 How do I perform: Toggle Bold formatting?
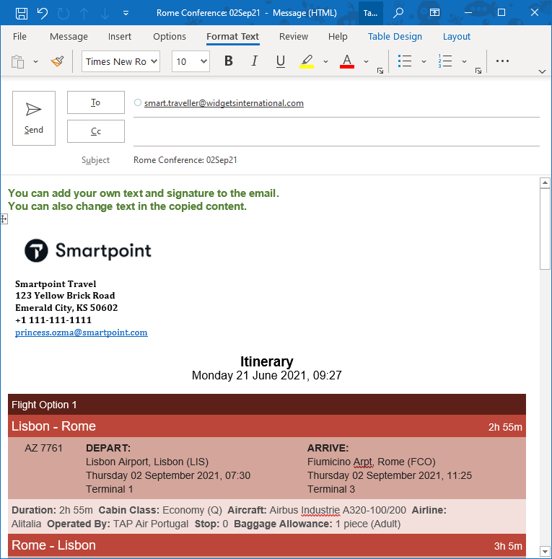pos(229,61)
